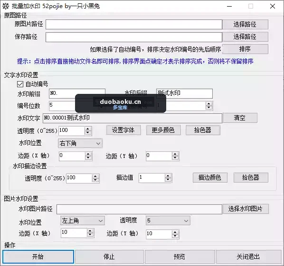The width and height of the screenshot is (284, 266).
Task: Click image watermark 边距 X 轴 field showing 10
Action: point(74,233)
